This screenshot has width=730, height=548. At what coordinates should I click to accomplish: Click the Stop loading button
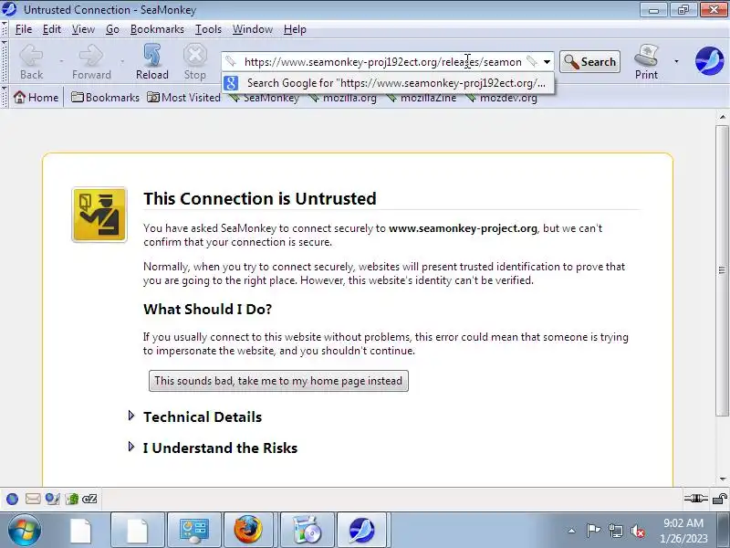click(194, 62)
